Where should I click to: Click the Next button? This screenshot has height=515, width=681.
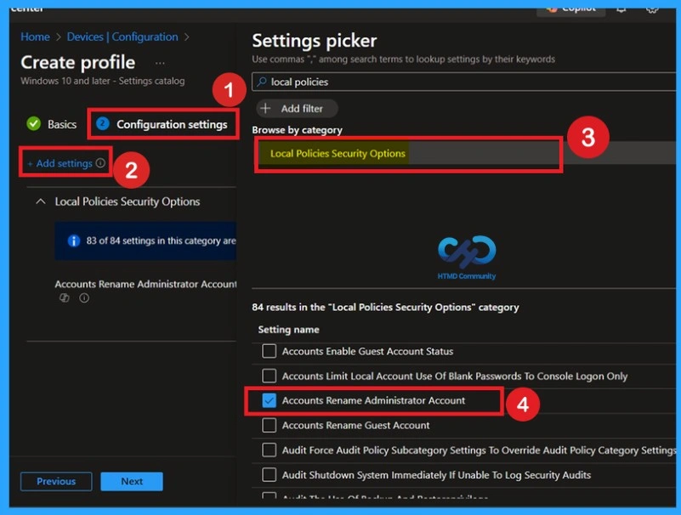click(131, 481)
